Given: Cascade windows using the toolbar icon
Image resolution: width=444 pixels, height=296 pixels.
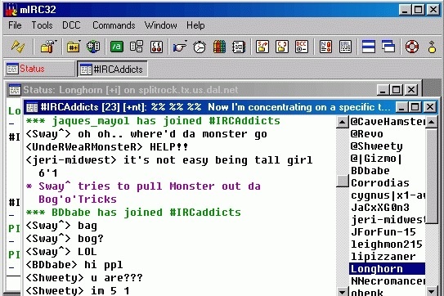Looking at the screenshot, I should coord(388,47).
